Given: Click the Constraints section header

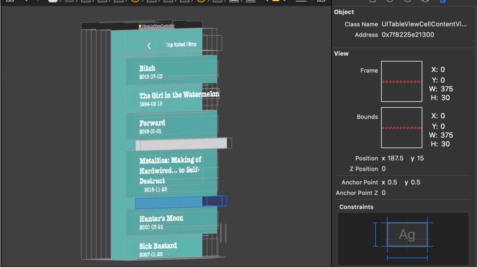Looking at the screenshot, I should (356, 207).
